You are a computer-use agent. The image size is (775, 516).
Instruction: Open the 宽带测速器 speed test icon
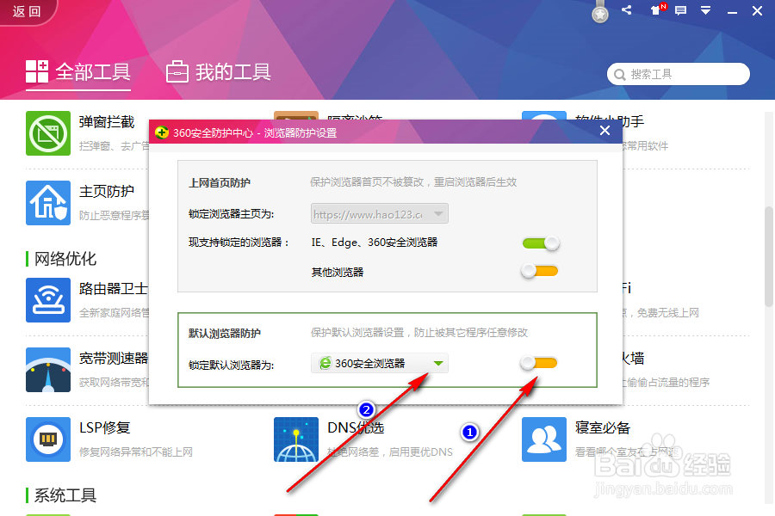coord(48,370)
